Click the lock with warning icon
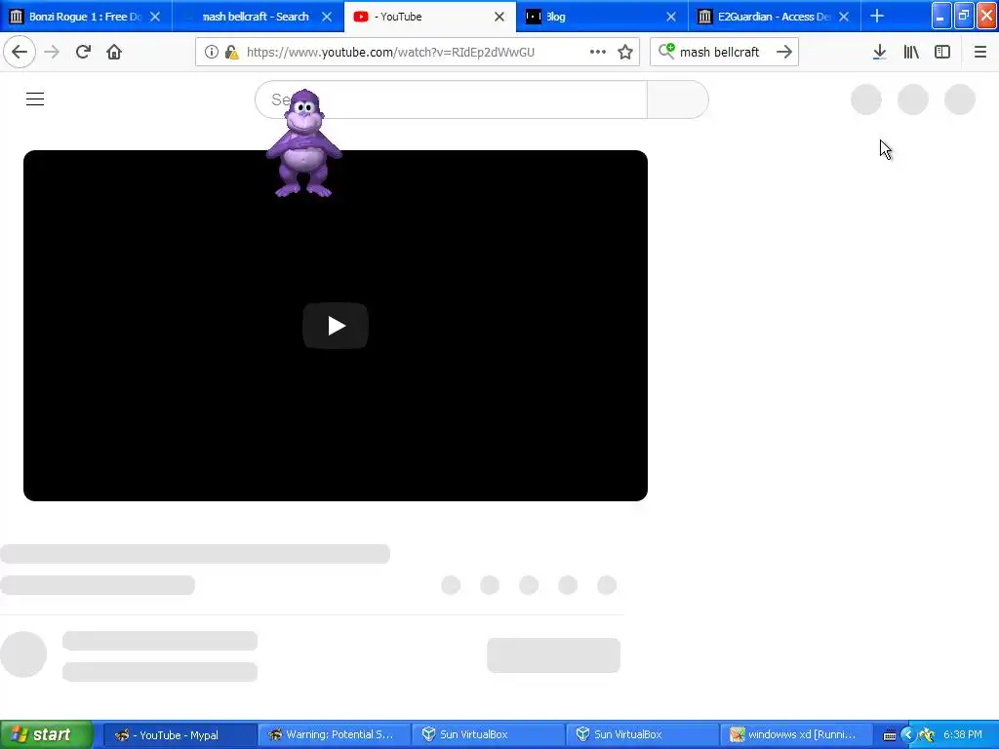 coord(232,52)
